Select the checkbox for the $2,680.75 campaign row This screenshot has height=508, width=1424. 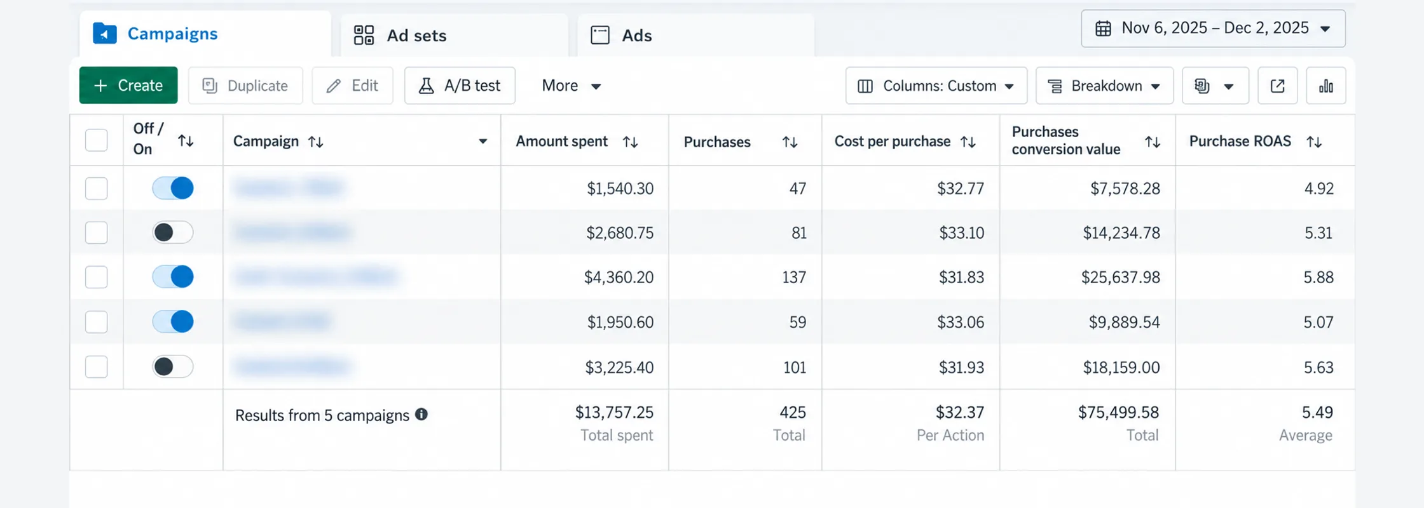point(97,233)
